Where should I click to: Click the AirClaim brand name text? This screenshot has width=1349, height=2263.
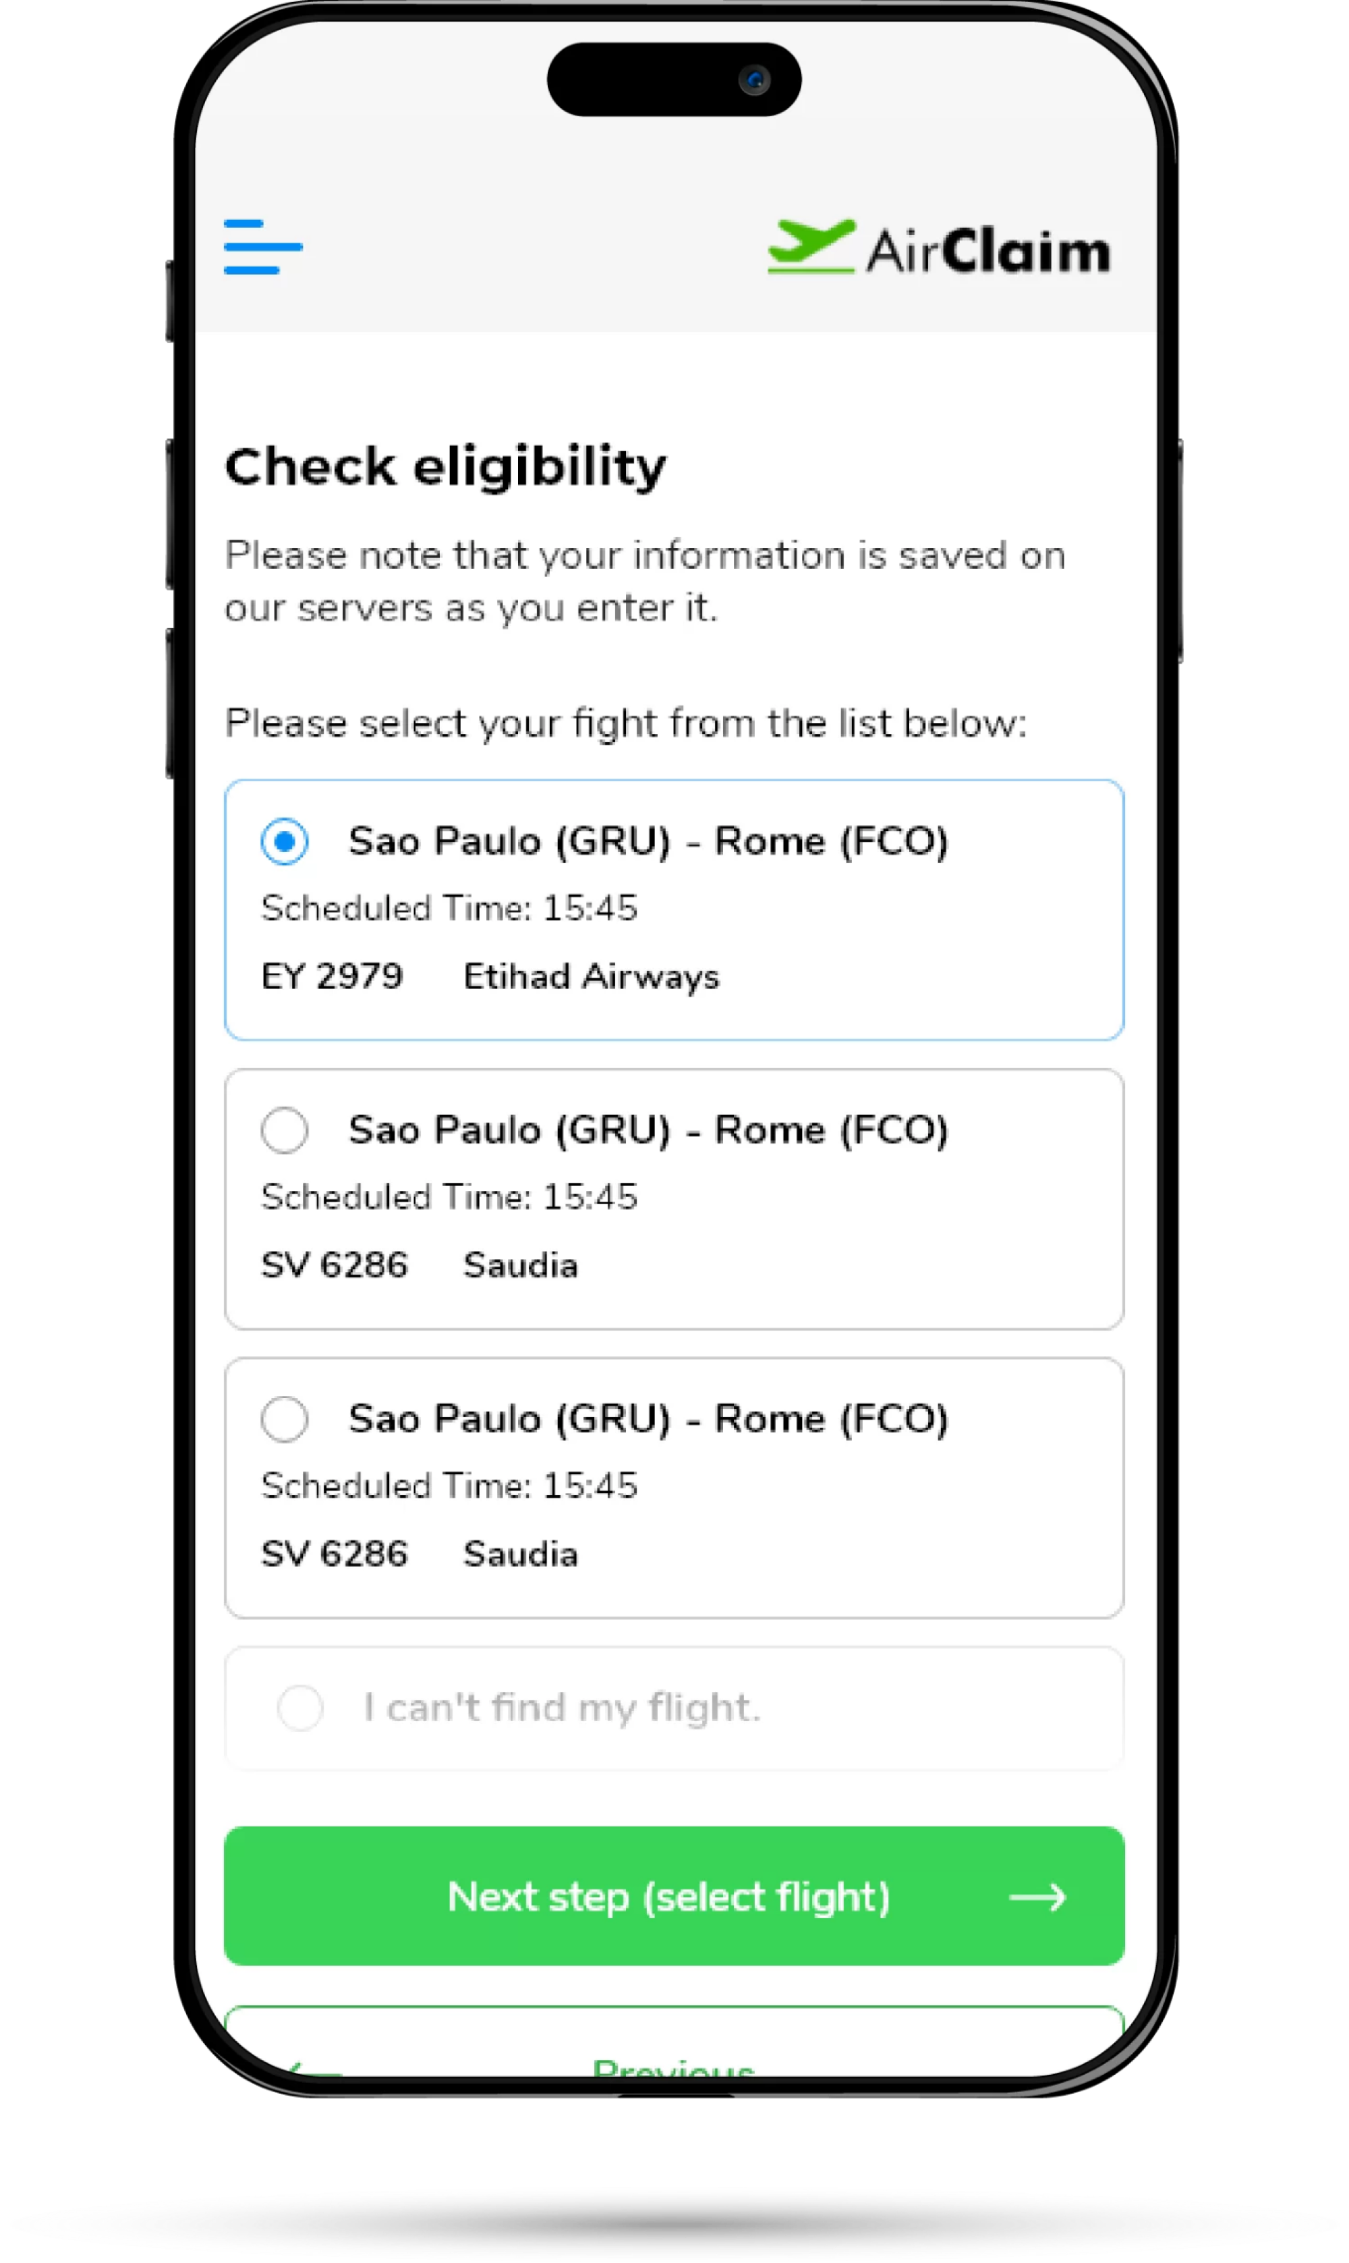[x=987, y=251]
